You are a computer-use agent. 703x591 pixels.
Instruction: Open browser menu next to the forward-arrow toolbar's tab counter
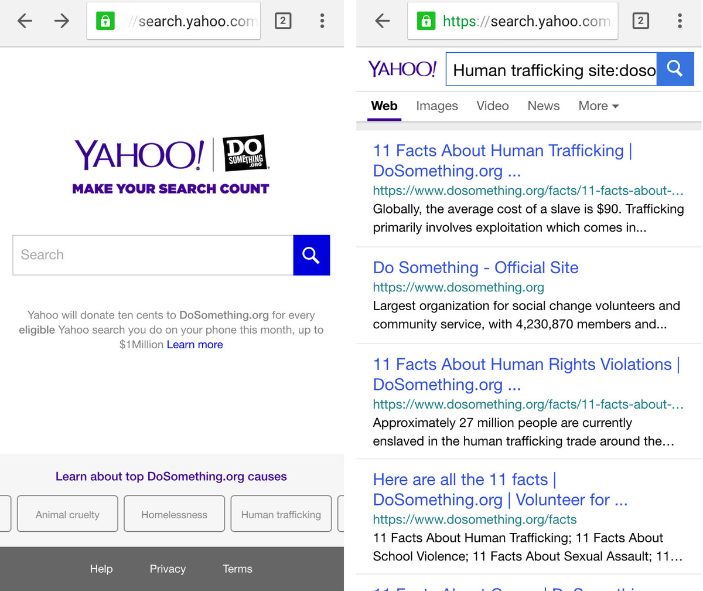coord(322,22)
